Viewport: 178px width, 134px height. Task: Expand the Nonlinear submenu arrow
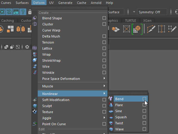tap(104, 93)
